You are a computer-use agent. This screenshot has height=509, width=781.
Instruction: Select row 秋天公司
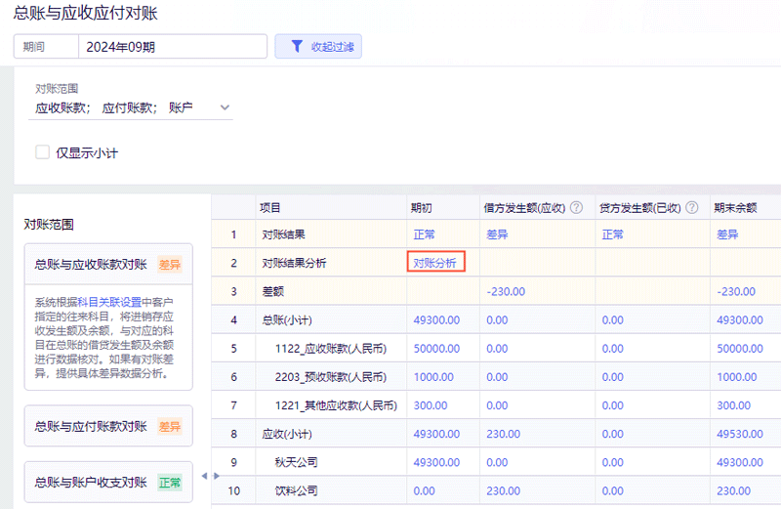point(496,462)
